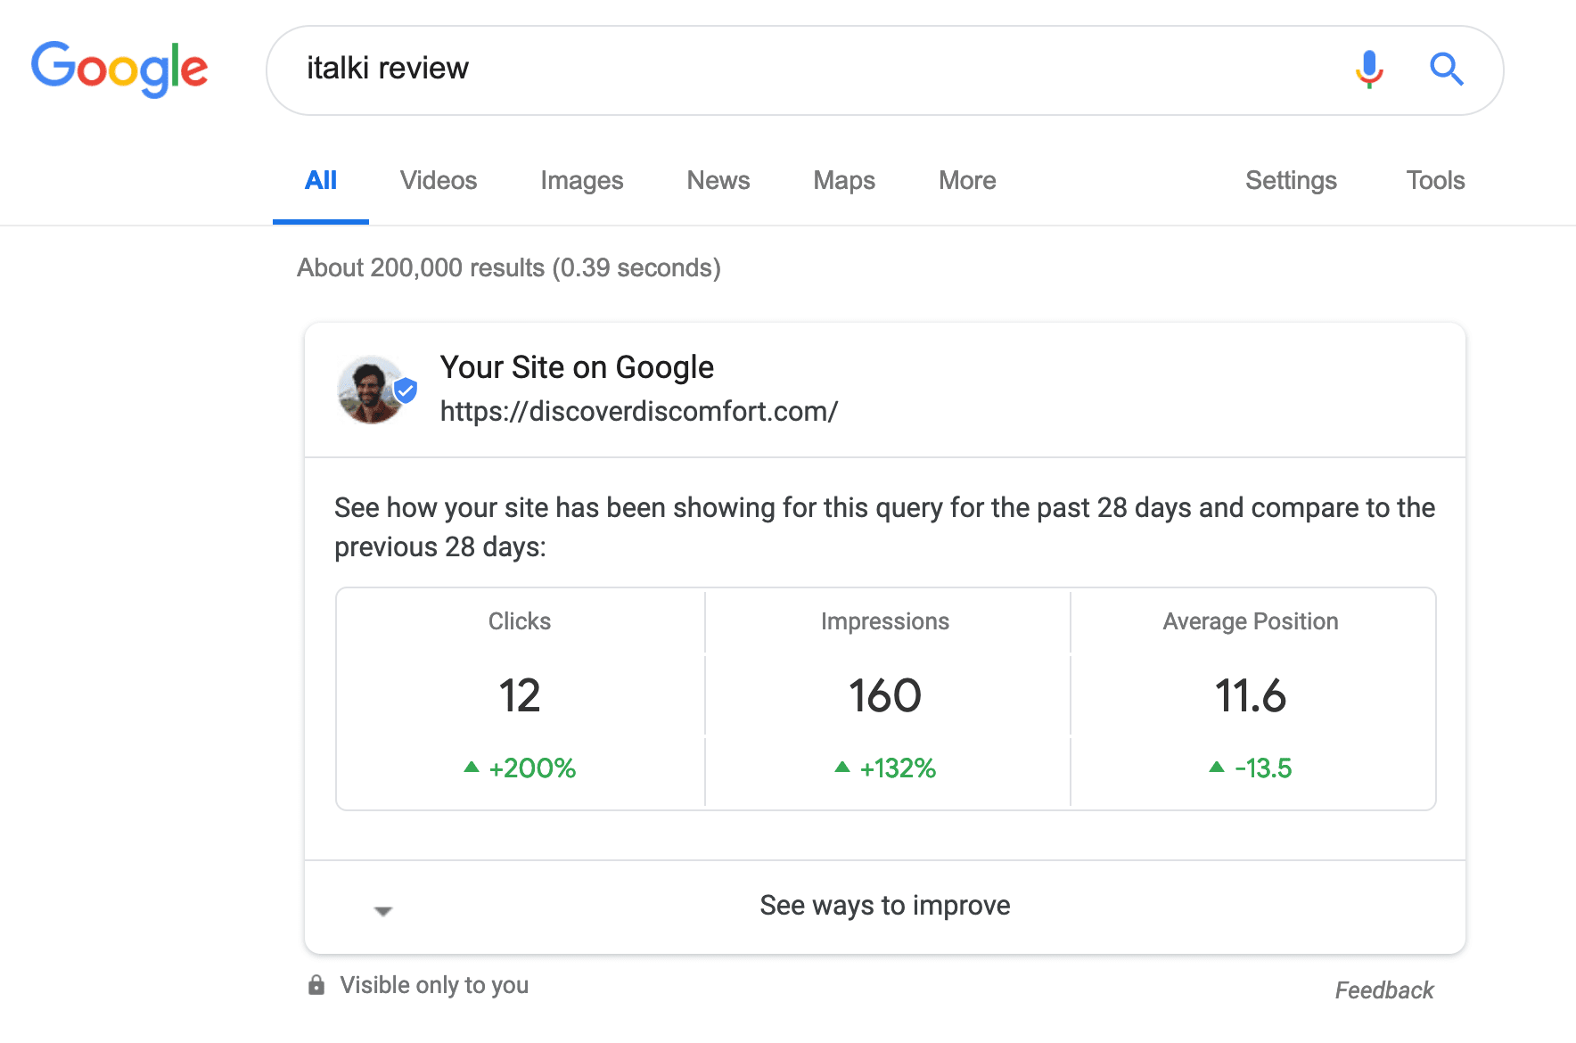Click About 200,000 results text

coord(509,268)
